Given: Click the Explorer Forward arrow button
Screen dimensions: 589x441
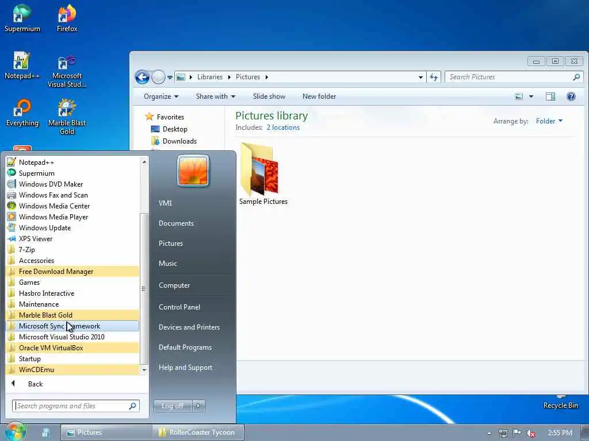Looking at the screenshot, I should click(x=158, y=78).
